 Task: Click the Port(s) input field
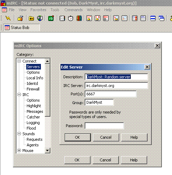(x=110, y=94)
